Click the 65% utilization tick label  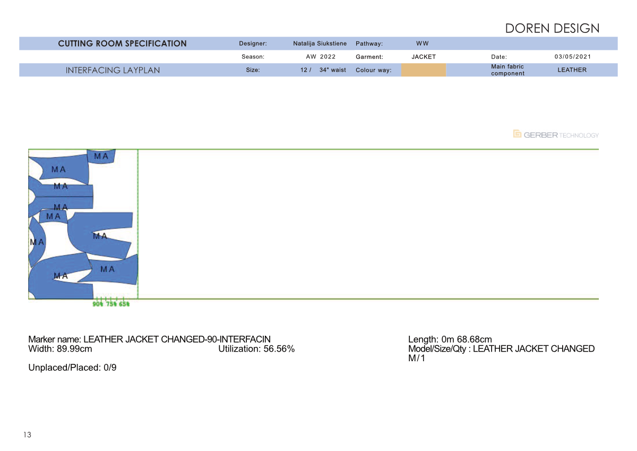(124, 304)
